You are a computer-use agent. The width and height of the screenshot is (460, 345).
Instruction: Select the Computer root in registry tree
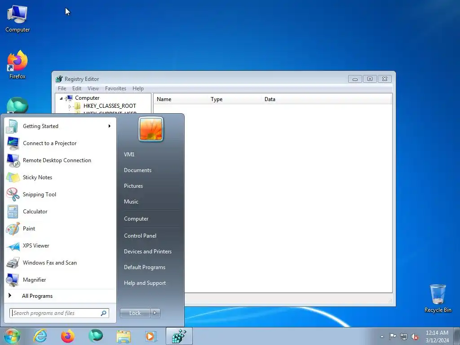point(87,98)
